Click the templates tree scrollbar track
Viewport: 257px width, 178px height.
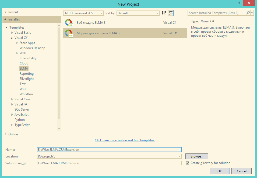click(59, 77)
